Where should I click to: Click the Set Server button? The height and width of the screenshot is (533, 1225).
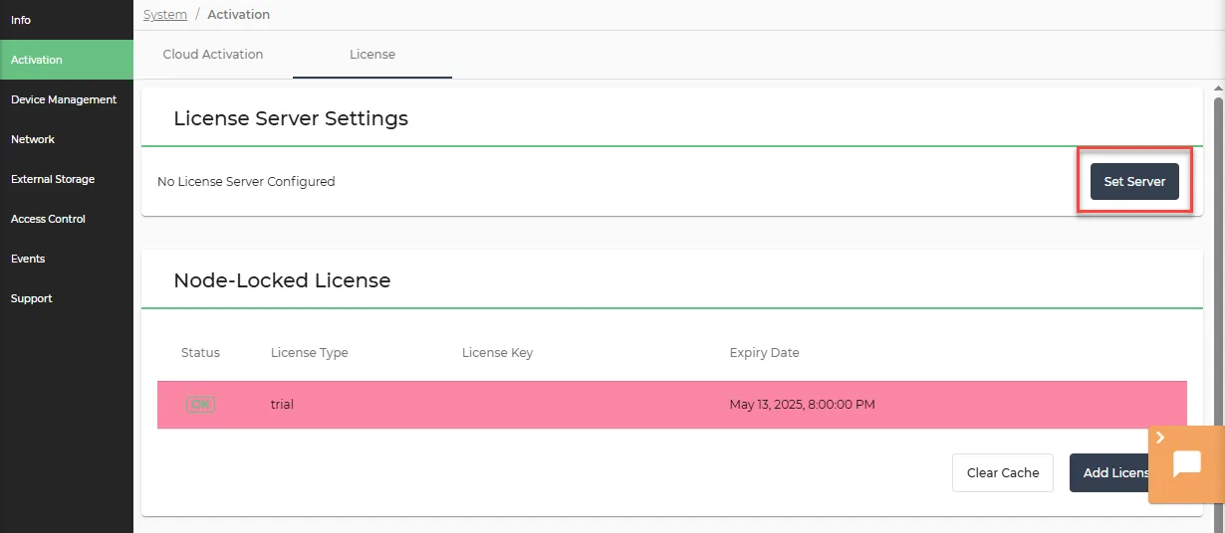(x=1134, y=182)
